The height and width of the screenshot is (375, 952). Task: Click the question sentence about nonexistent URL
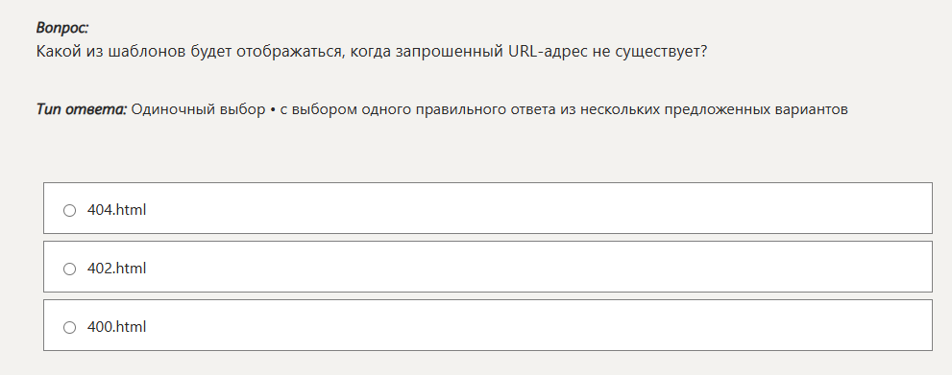[372, 52]
